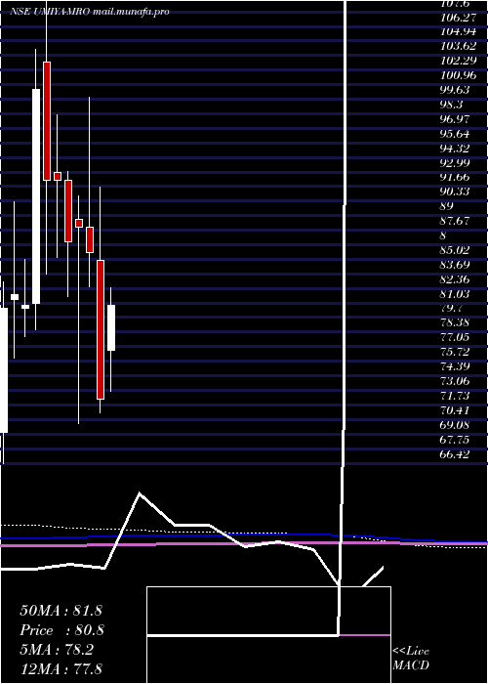
Task: Click the Price : 80.8 readout
Action: tap(61, 630)
